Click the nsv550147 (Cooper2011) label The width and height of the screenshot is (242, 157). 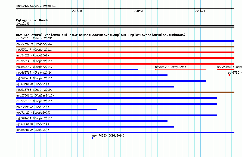(x=34, y=50)
